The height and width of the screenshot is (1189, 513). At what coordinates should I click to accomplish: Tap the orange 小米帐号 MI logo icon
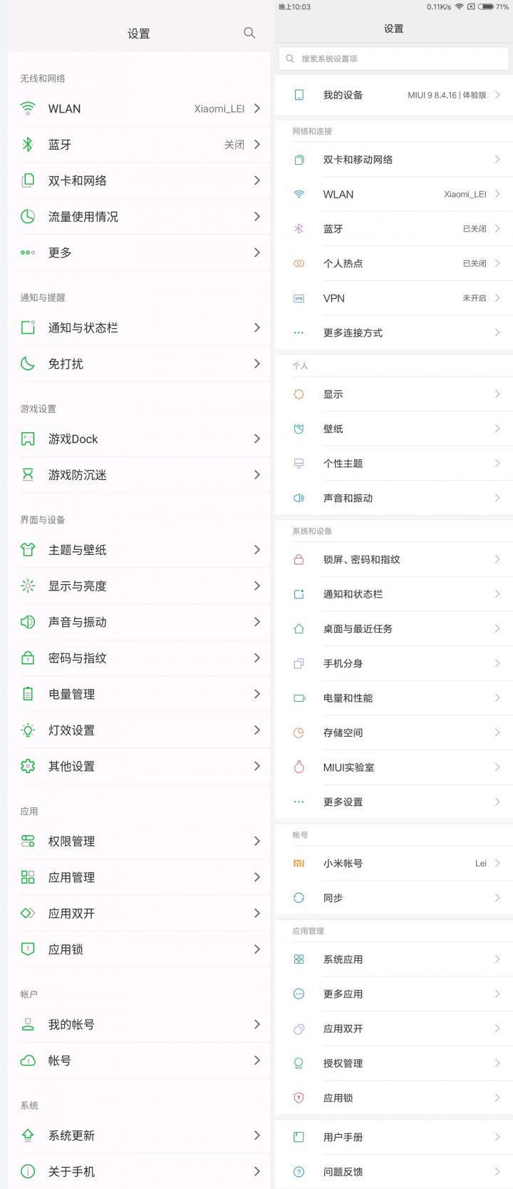pos(299,863)
